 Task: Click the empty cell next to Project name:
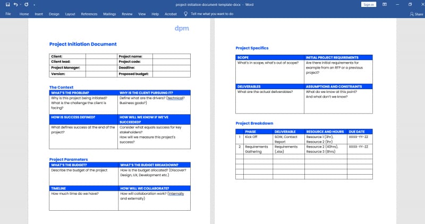point(171,56)
